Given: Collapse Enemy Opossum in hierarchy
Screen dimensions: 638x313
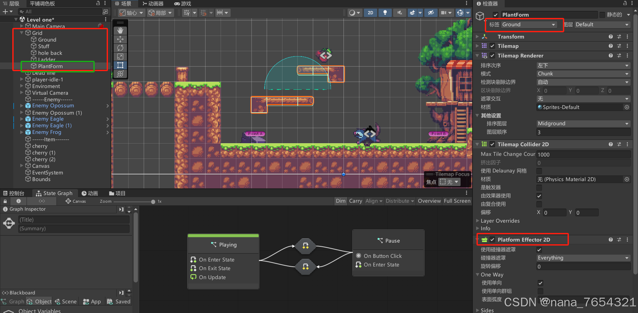Looking at the screenshot, I should pos(21,105).
